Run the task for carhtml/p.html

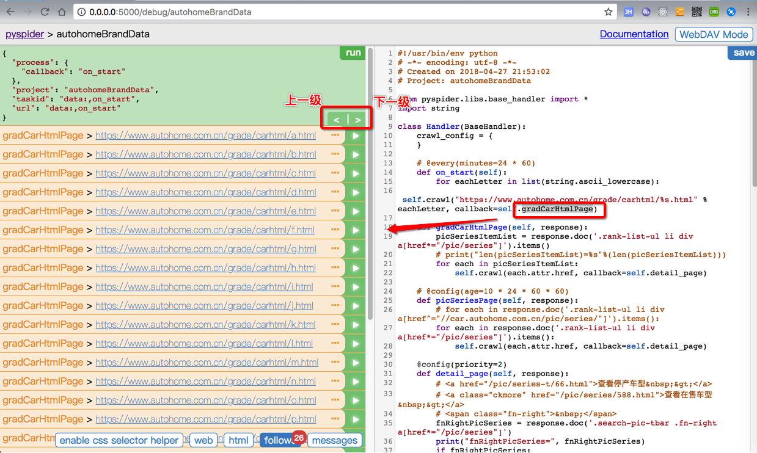356,419
